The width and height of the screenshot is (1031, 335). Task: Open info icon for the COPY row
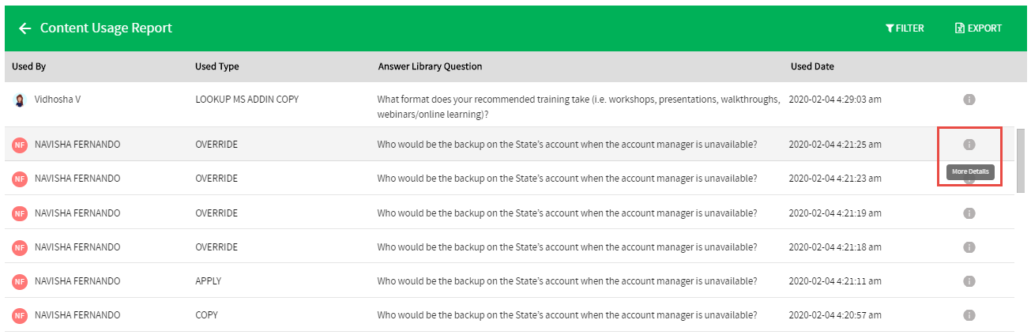(969, 315)
